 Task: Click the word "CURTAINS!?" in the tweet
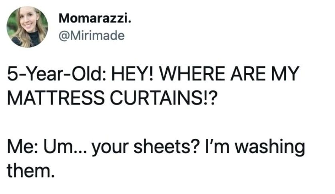(164, 98)
